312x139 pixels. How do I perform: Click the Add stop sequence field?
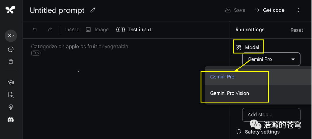[271, 115]
